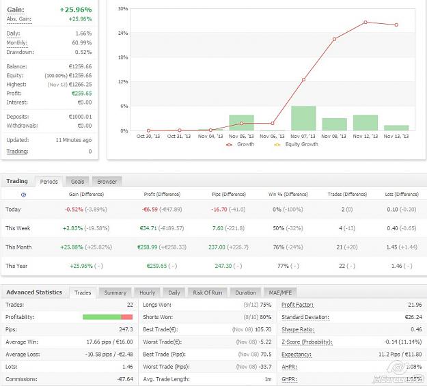Open the MAE/MFE tab
Screen dimensions: 427x386
click(x=280, y=293)
